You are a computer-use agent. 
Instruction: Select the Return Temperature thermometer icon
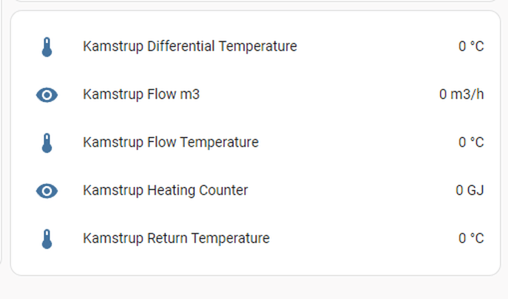[47, 239]
